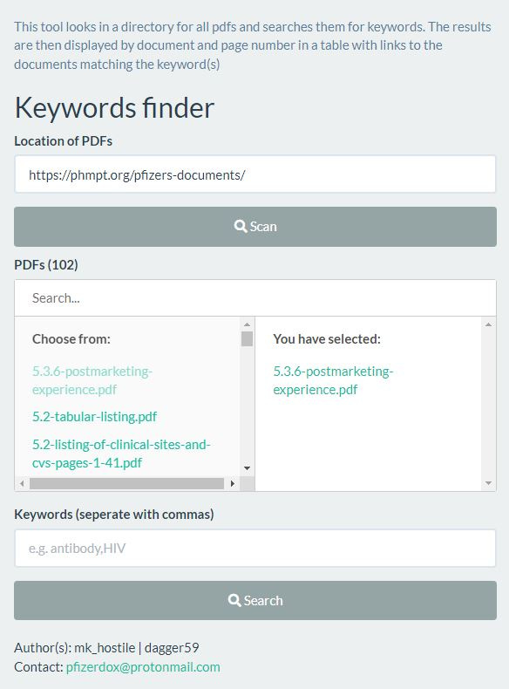509x689 pixels.
Task: Select 5.2-listing-of-clinical-sites-and-cvs-pages-1-41.pdf
Action: [121, 454]
